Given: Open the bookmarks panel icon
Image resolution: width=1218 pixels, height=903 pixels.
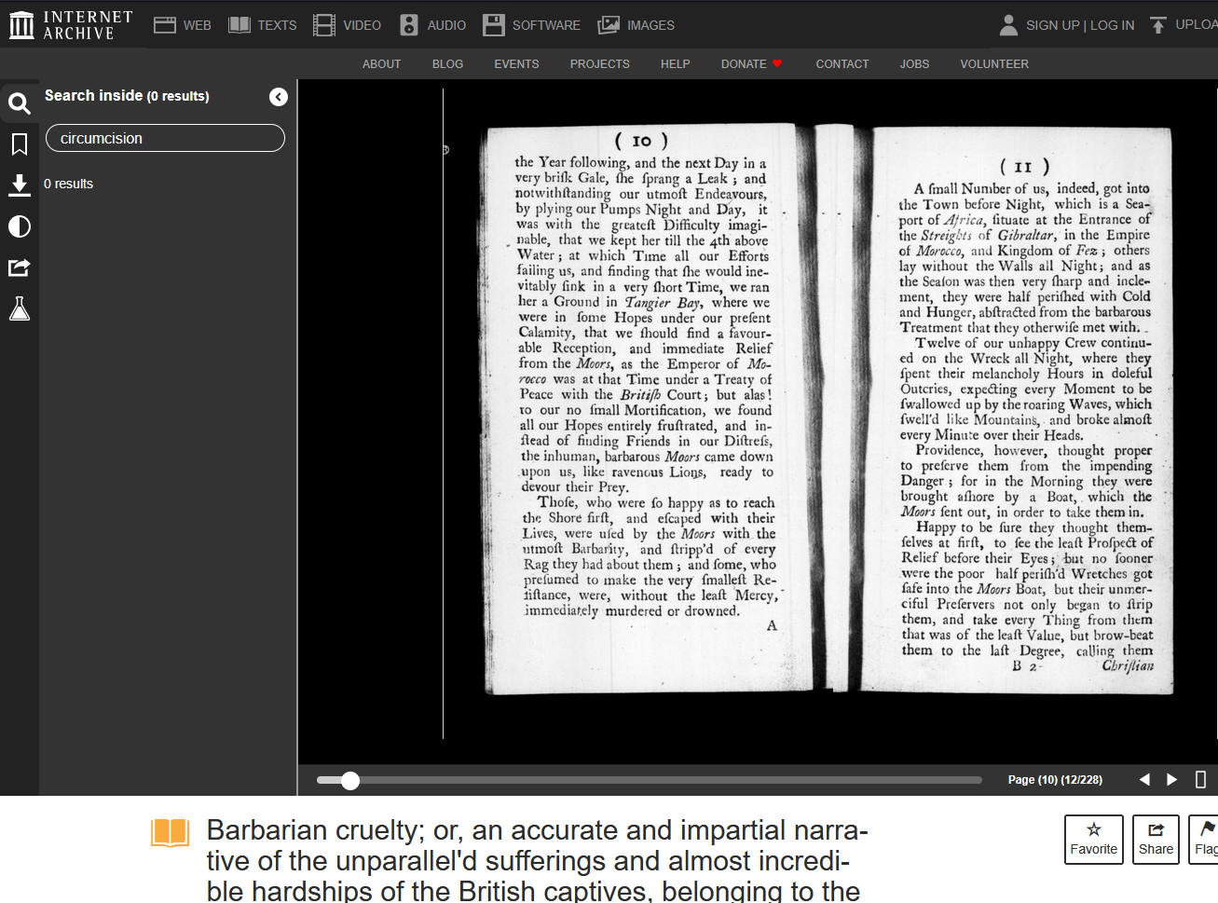Looking at the screenshot, I should click(20, 144).
